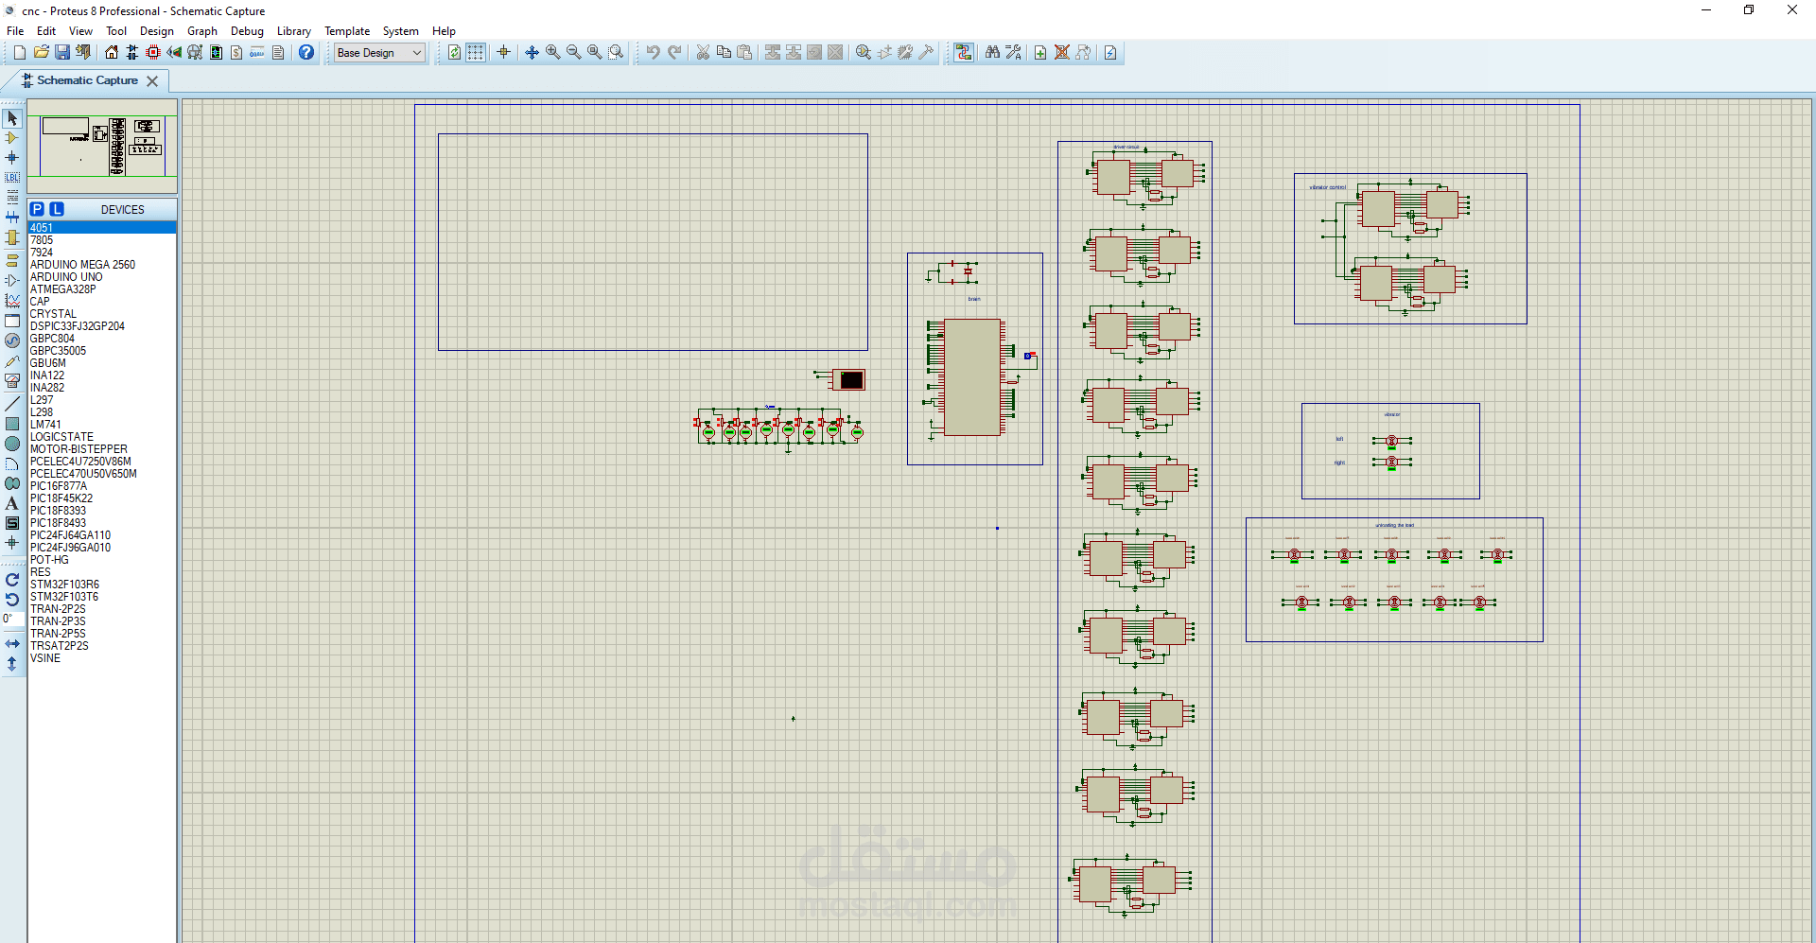Select 4051 in the devices list
Image resolution: width=1816 pixels, height=943 pixels.
[x=102, y=228]
